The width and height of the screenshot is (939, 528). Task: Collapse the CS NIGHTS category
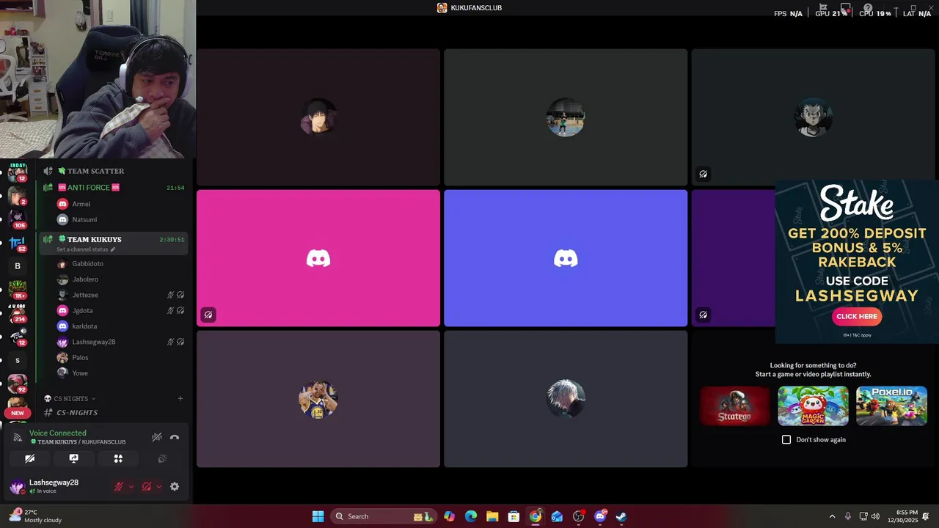70,399
